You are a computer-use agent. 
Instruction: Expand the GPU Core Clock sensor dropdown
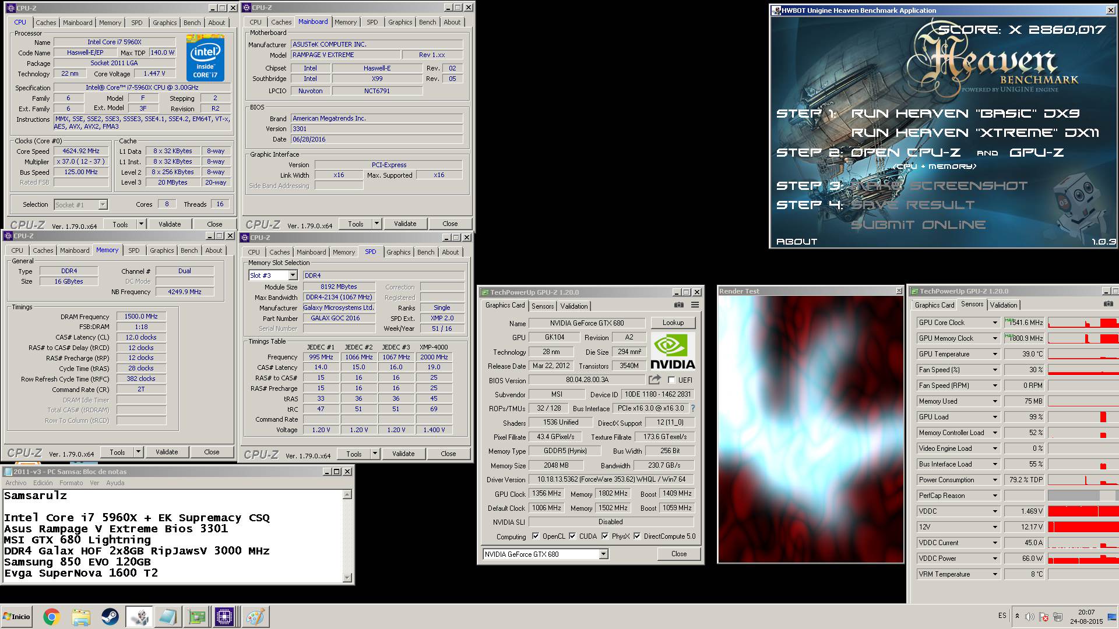pos(995,323)
